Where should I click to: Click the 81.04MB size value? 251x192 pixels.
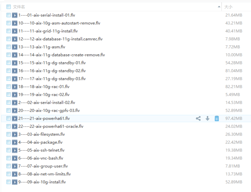tap(234, 71)
